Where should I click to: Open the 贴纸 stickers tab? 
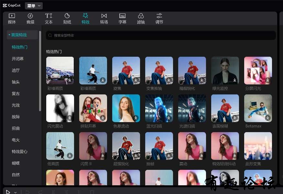pos(67,19)
